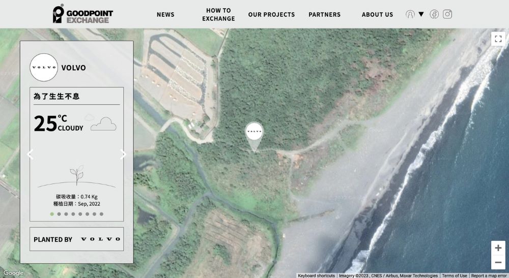Select the last carousel dot
The height and width of the screenshot is (278, 509).
point(101,214)
